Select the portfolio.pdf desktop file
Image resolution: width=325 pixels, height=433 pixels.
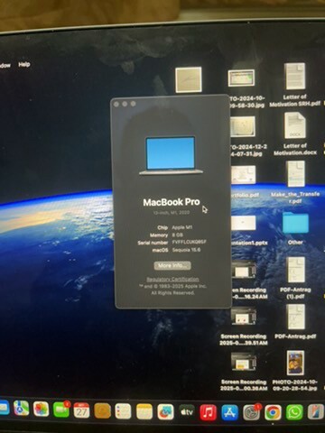(x=243, y=175)
